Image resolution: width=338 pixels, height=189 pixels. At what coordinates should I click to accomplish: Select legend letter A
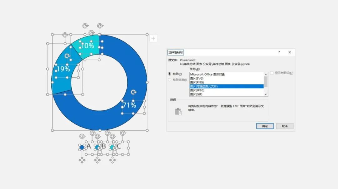(x=89, y=146)
